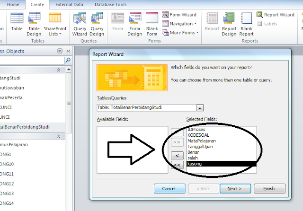Select TanggalUjian in Selected Fields

(x=221, y=147)
